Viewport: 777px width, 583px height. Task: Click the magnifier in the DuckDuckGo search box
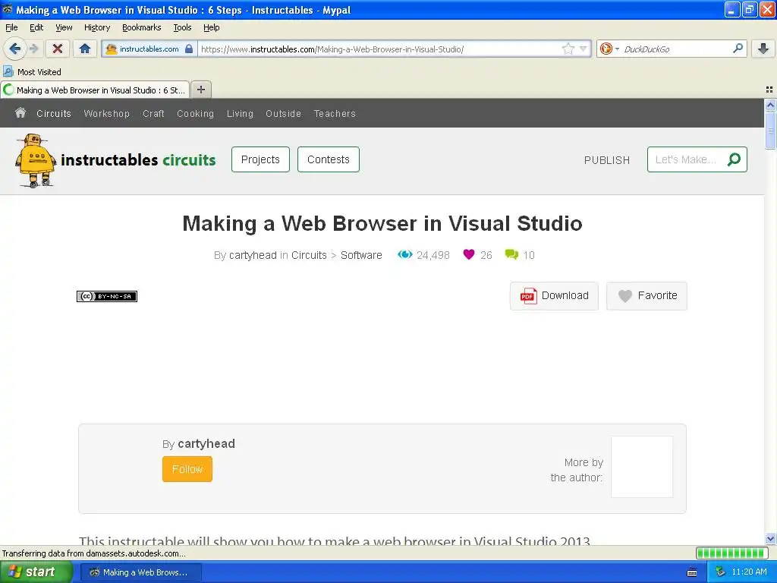pyautogui.click(x=738, y=48)
